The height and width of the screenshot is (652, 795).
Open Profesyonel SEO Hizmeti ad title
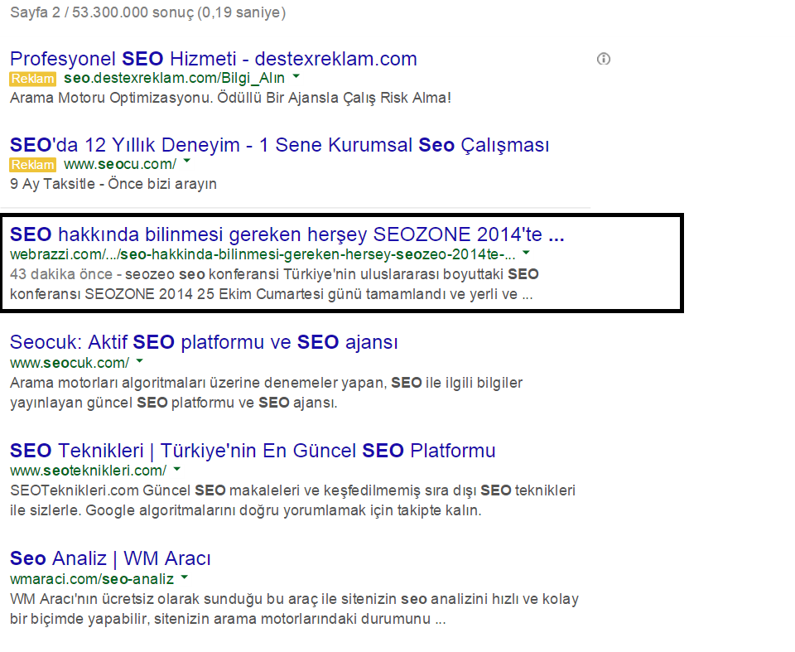click(214, 59)
